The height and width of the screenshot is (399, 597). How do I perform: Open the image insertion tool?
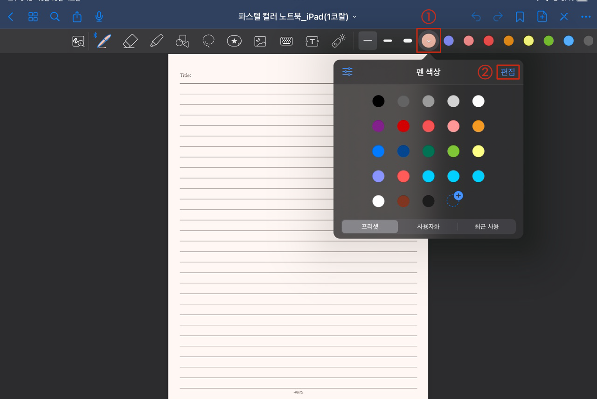[x=260, y=41]
